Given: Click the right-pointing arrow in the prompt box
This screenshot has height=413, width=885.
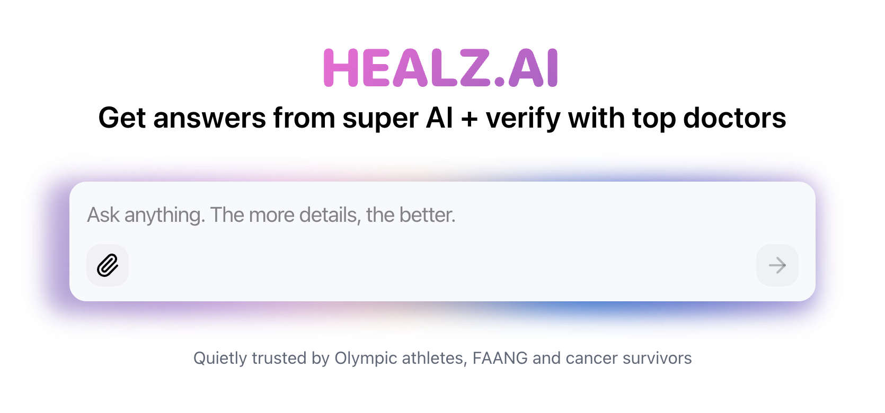Looking at the screenshot, I should 777,265.
